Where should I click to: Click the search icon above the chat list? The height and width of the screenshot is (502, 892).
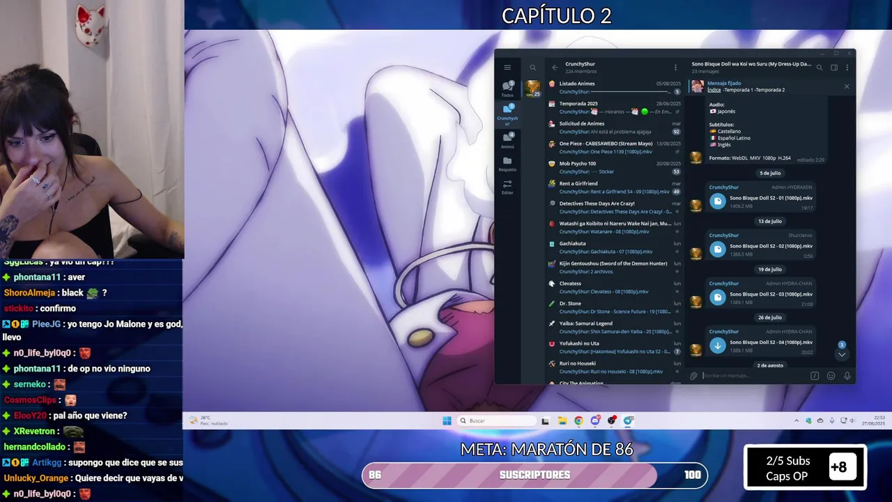(533, 68)
